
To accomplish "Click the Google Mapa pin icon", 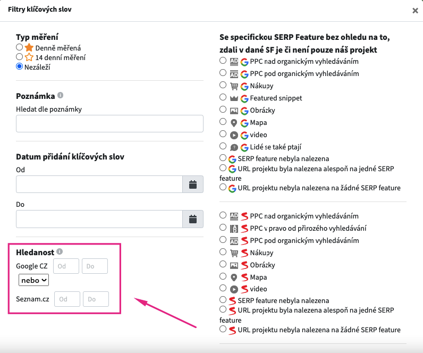I will pos(234,123).
